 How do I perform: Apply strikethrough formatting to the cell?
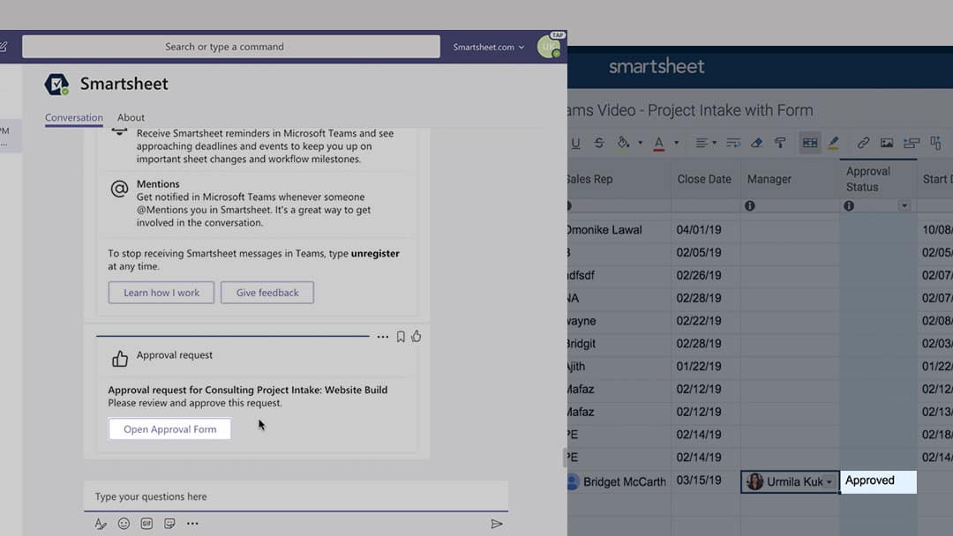pyautogui.click(x=598, y=142)
